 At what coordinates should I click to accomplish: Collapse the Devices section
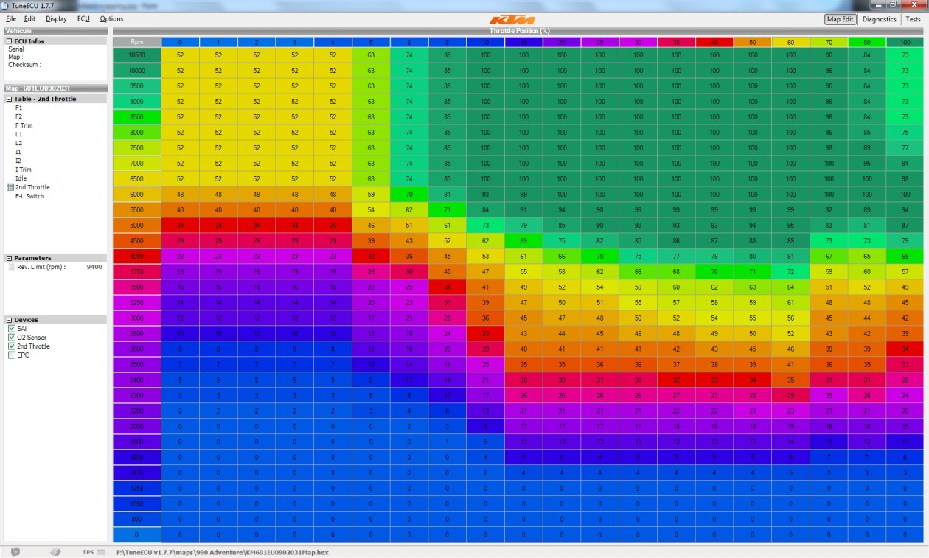(x=9, y=320)
